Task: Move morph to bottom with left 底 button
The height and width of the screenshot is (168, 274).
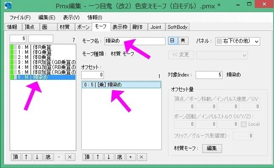Action: [48, 157]
